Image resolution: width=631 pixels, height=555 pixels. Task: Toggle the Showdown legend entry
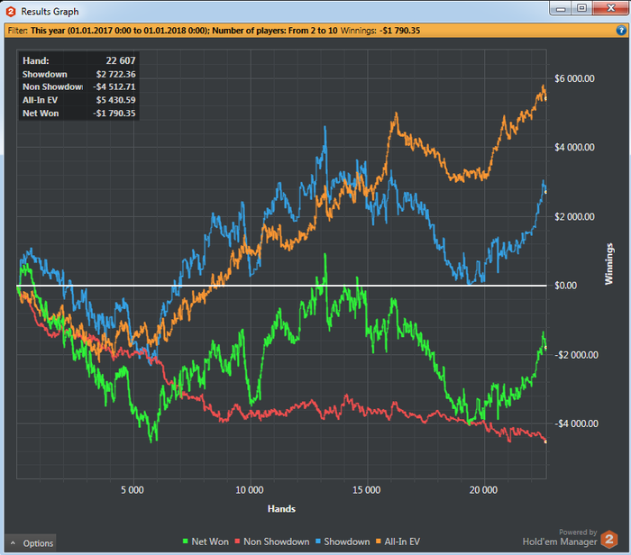[343, 541]
